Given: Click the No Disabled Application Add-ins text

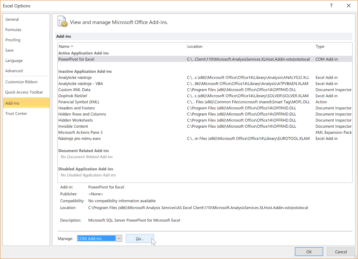Looking at the screenshot, I should point(88,175).
